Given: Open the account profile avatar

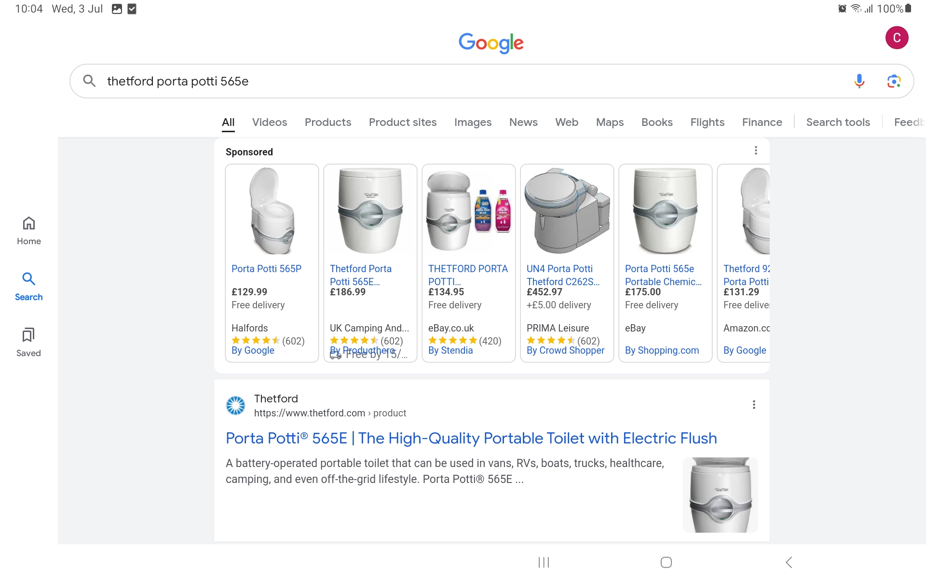Looking at the screenshot, I should (x=897, y=38).
